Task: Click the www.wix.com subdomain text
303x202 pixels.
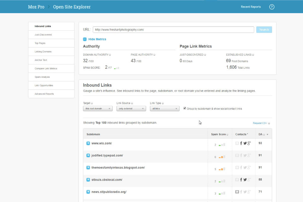Action: click(x=102, y=143)
